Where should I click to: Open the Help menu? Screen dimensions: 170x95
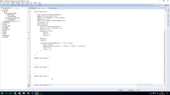tap(40, 3)
